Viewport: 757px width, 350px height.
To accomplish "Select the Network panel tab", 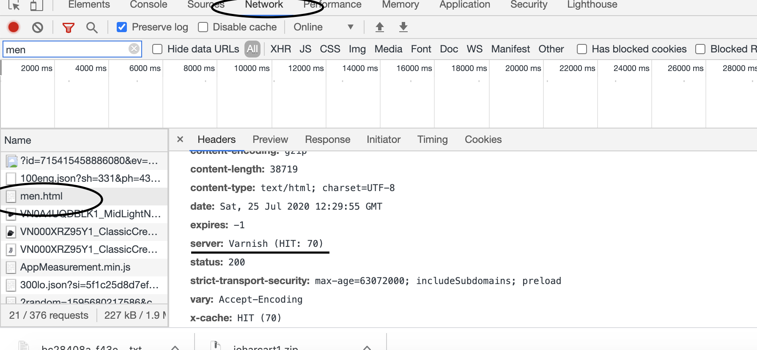I will 264,5.
